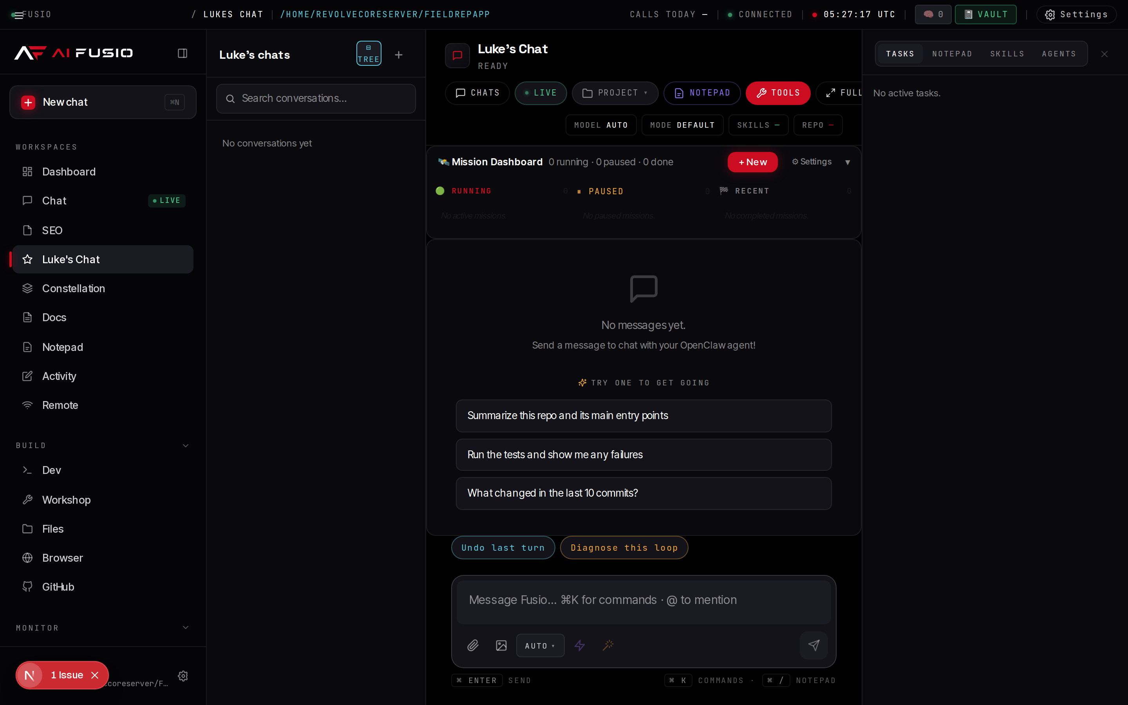Click the magic wand sparkle icon
This screenshot has height=705, width=1128.
click(x=608, y=645)
